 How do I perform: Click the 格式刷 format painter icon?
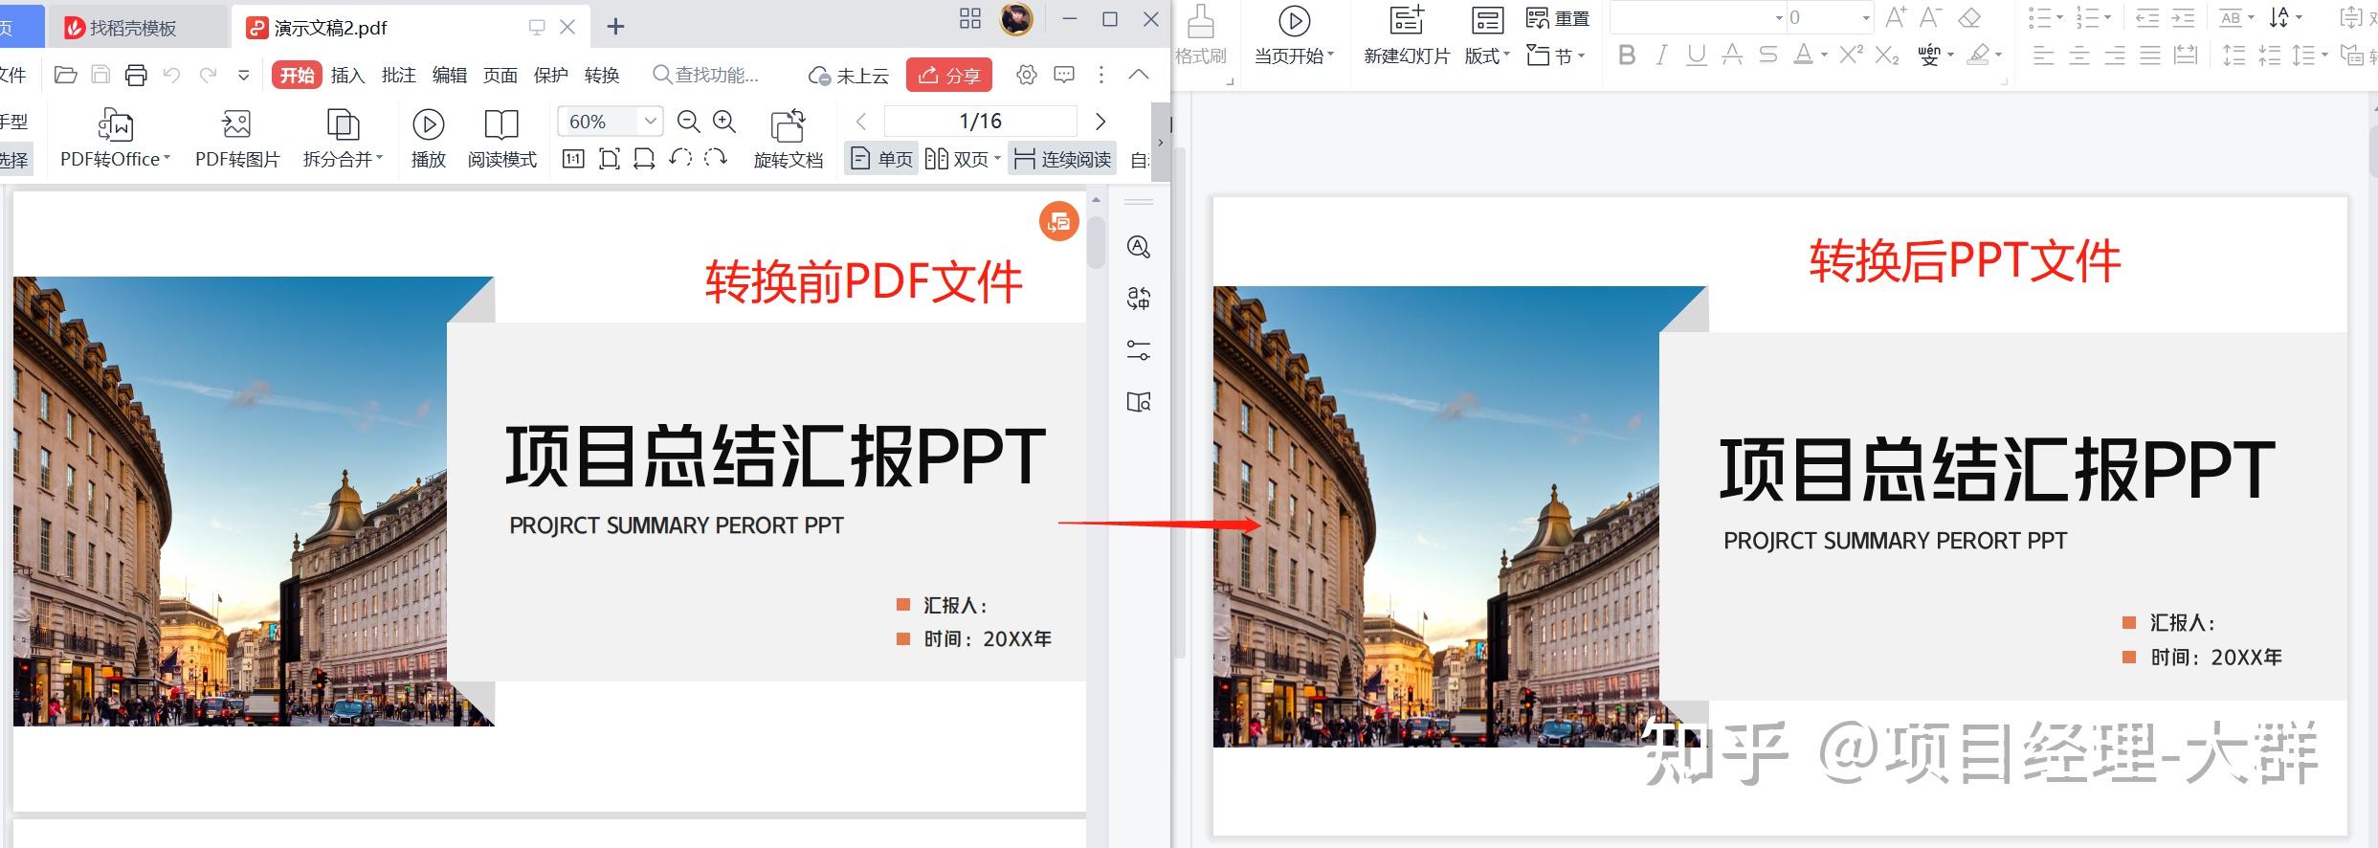click(x=1200, y=21)
